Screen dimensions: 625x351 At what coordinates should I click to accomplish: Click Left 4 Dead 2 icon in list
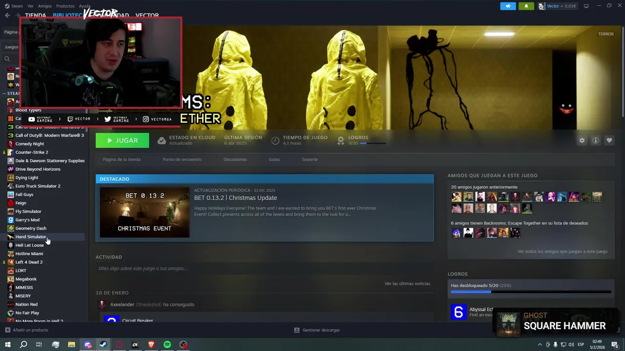(x=11, y=262)
